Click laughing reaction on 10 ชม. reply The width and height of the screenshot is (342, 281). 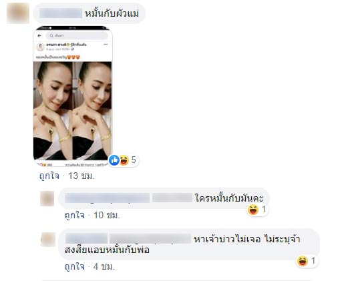[253, 210]
